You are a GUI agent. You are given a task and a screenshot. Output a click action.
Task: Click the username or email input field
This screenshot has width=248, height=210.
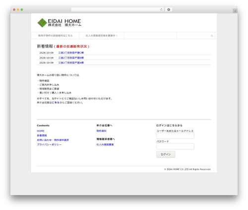coord(175,136)
